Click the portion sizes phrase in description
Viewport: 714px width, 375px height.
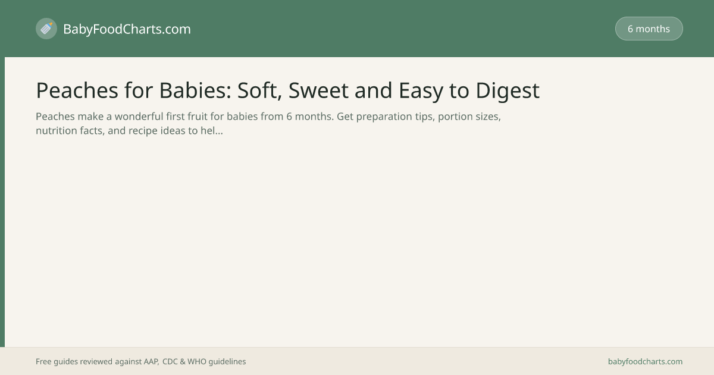click(x=469, y=117)
